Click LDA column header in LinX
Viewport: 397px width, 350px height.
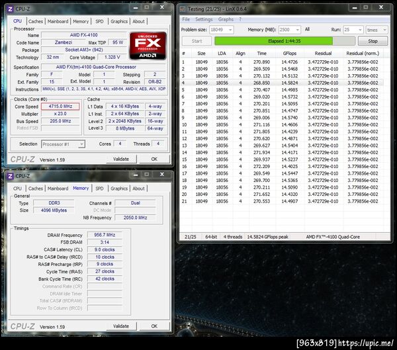coord(222,54)
